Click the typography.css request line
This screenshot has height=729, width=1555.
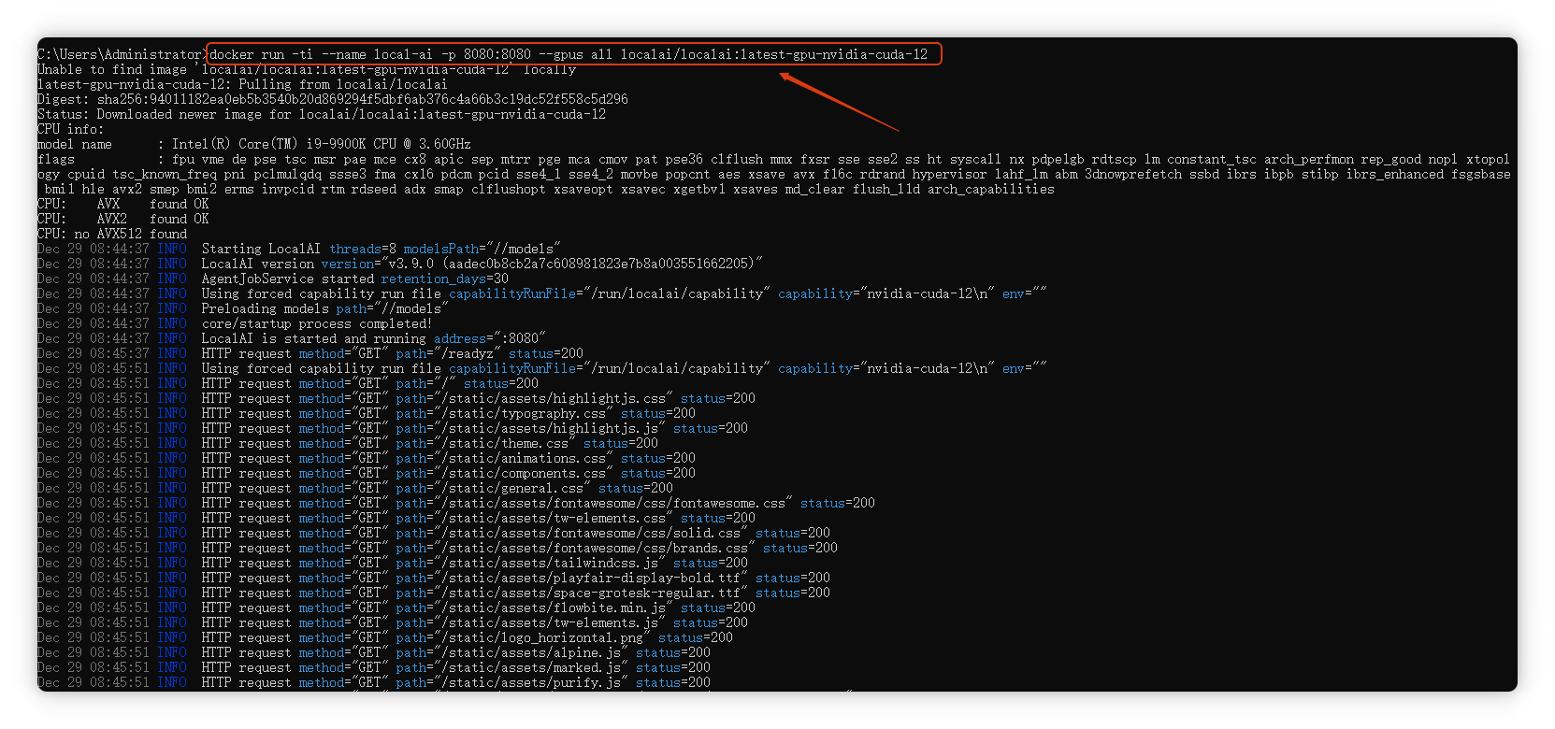point(367,413)
